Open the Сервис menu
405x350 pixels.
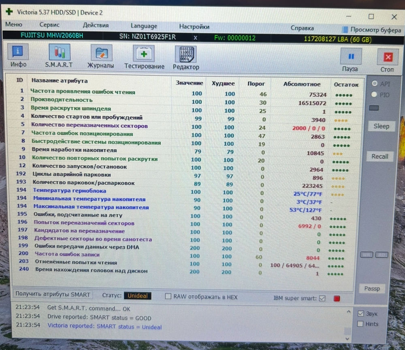(x=49, y=25)
